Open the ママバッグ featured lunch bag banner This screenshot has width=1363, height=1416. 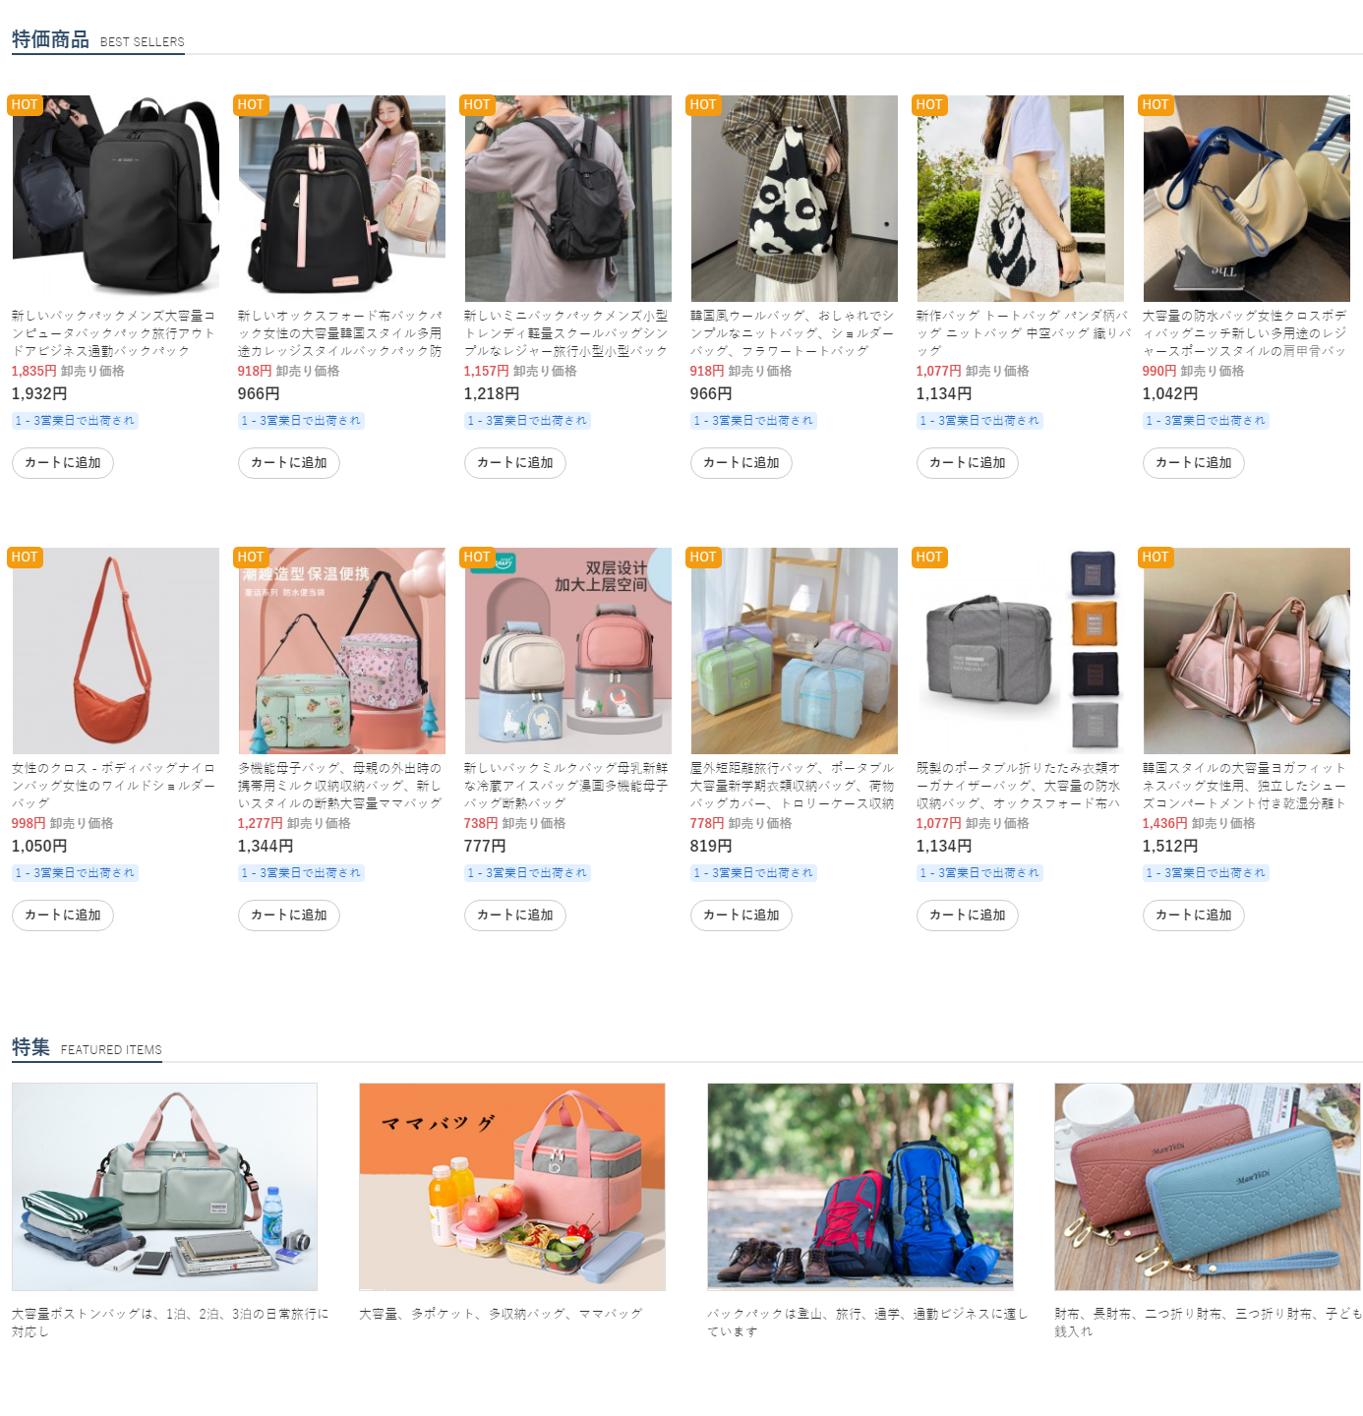click(x=512, y=1187)
